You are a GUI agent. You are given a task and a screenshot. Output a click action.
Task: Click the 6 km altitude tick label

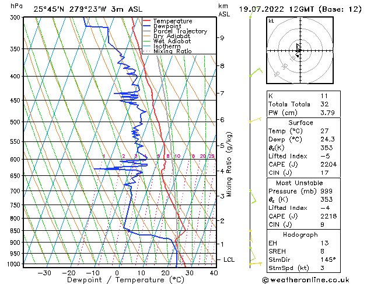pos(222,120)
